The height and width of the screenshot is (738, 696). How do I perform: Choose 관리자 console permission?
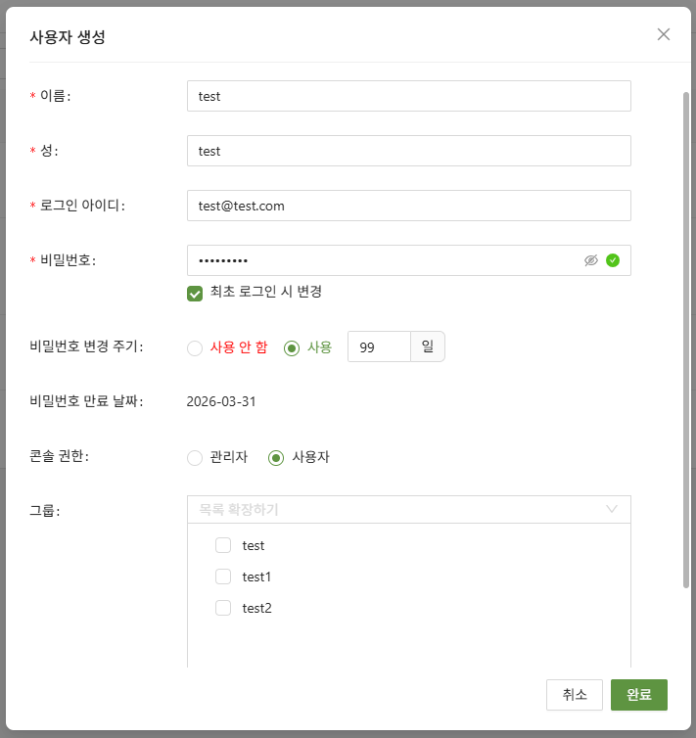tap(195, 457)
